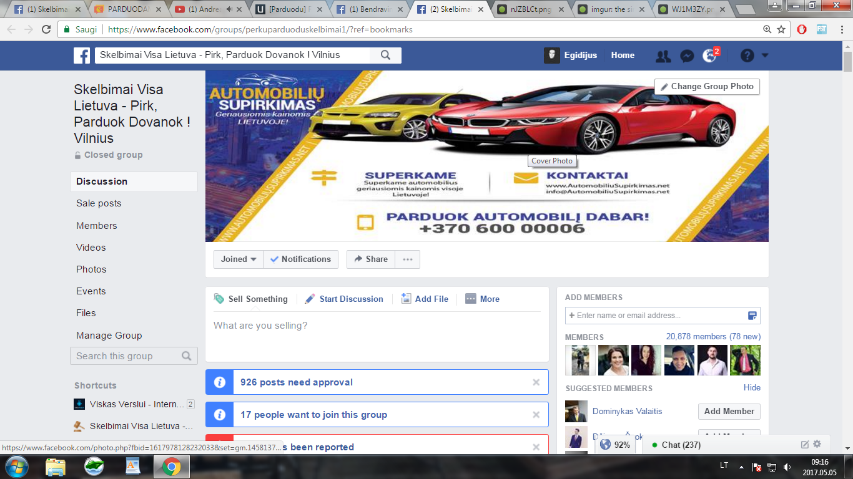Viewport: 853px width, 479px height.
Task: Open chat settings gear icon
Action: 817,445
